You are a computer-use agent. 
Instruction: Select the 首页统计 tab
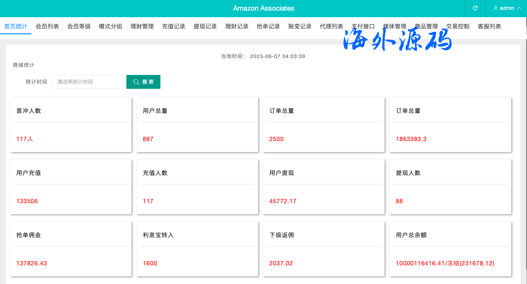pyautogui.click(x=16, y=26)
